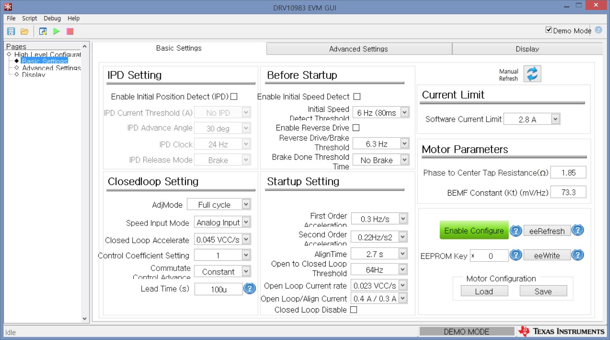This screenshot has width=610, height=340.
Task: Click the eeWrite button
Action: (547, 255)
